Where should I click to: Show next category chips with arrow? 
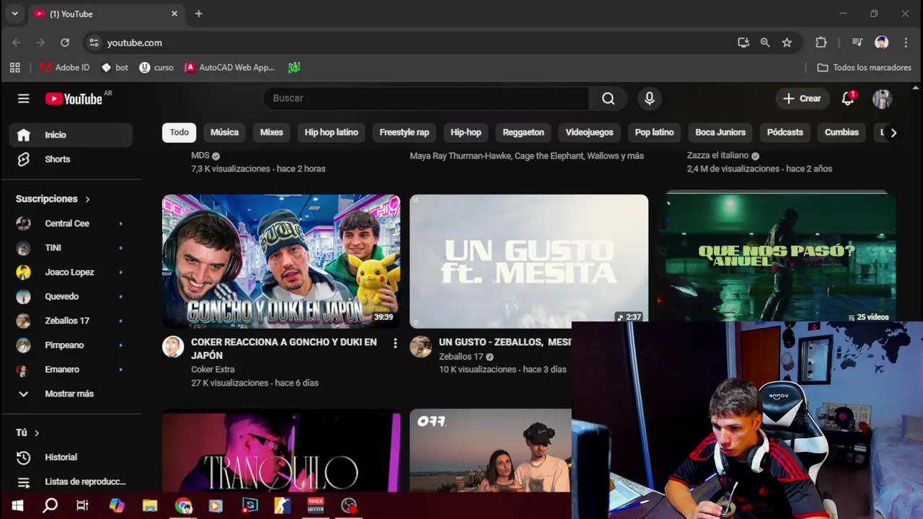(893, 133)
